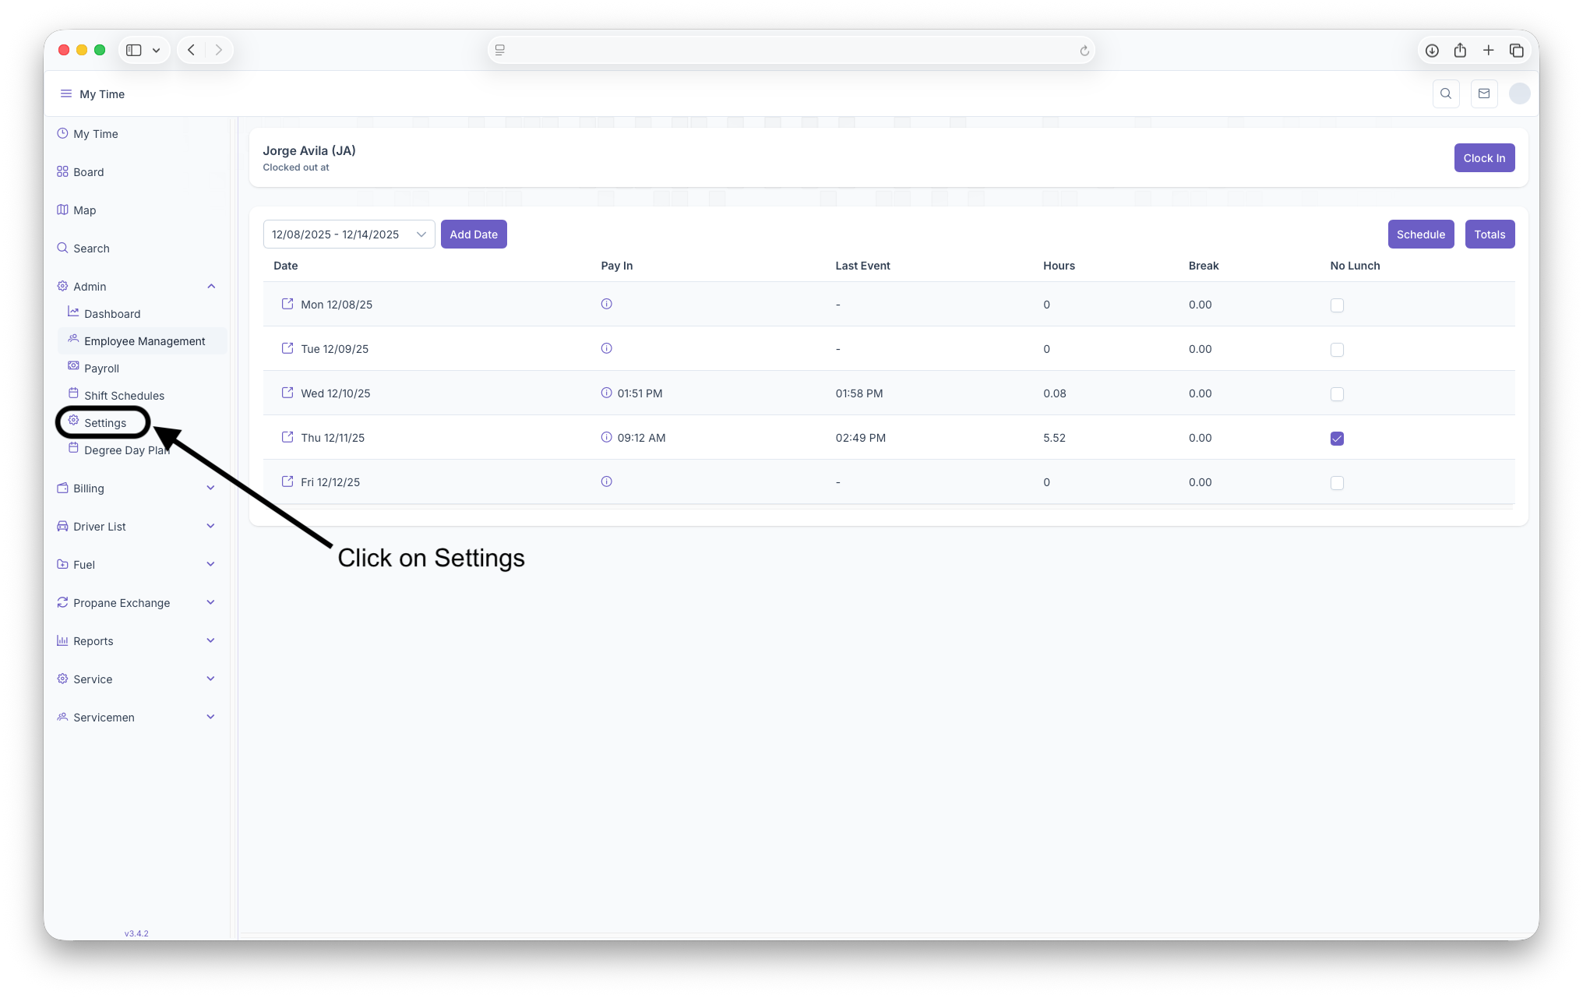Enable No Lunch for Wed 12/10/25

click(1337, 394)
